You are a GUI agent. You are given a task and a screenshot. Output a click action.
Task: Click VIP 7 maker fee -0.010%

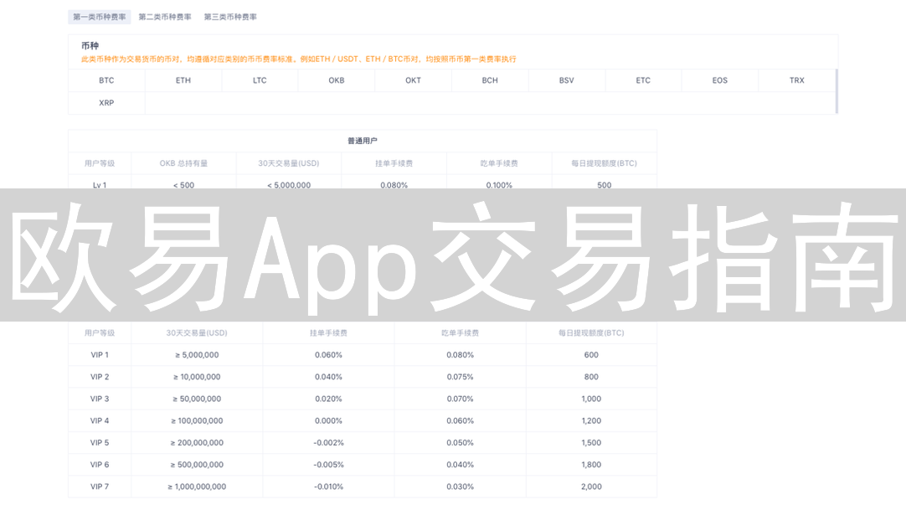pos(329,487)
